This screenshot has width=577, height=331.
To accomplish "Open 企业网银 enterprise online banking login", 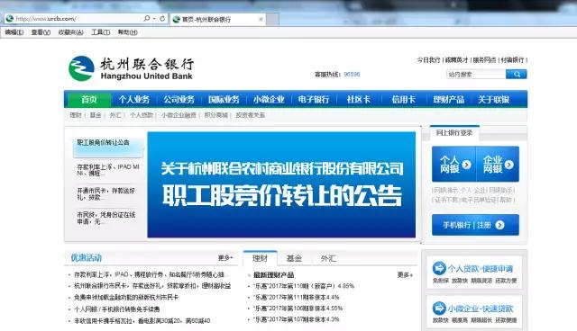I will point(498,164).
